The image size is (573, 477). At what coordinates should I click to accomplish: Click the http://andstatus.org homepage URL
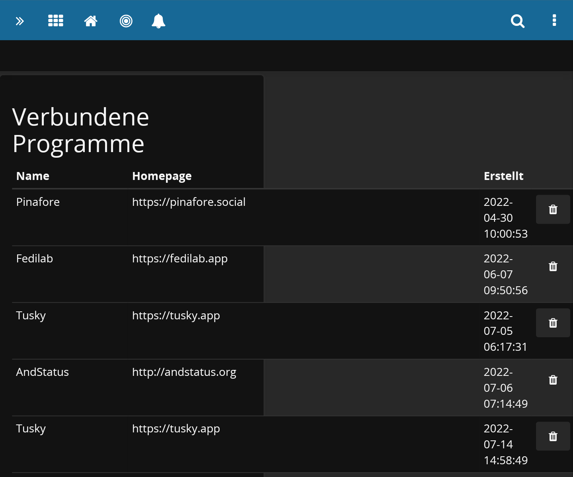click(x=184, y=372)
